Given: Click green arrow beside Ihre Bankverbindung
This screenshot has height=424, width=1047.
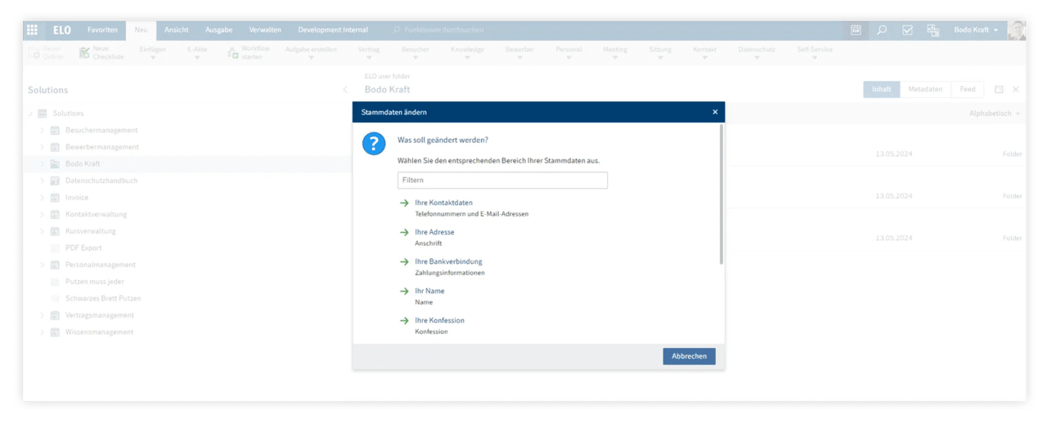Looking at the screenshot, I should [x=404, y=262].
